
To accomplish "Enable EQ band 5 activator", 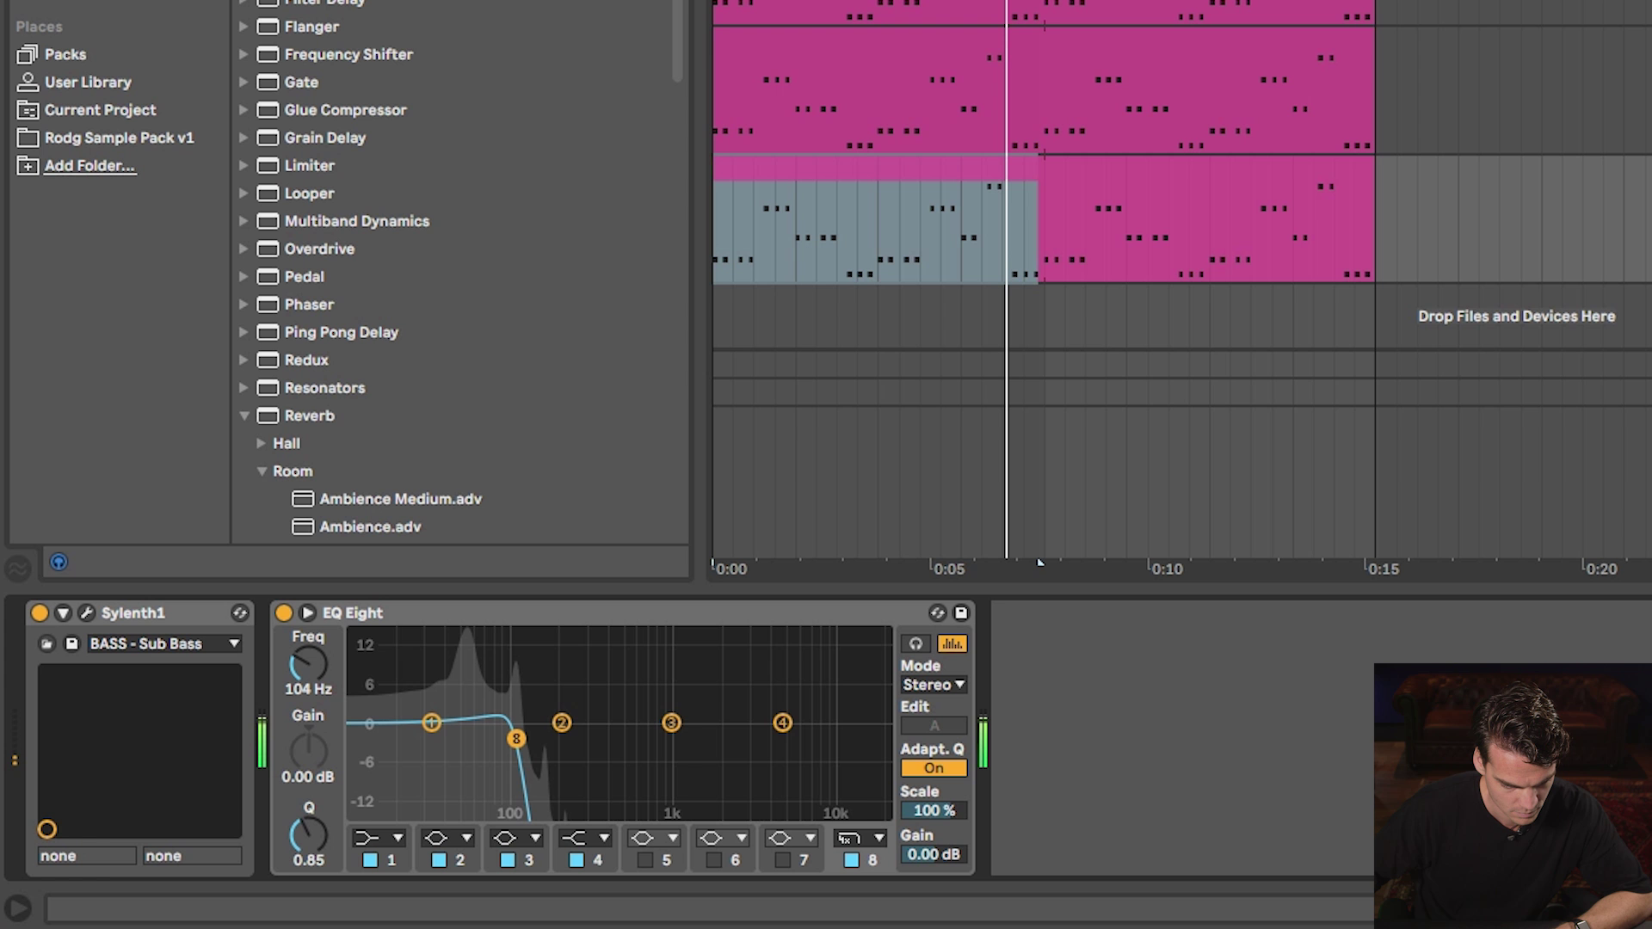I will pos(645,860).
